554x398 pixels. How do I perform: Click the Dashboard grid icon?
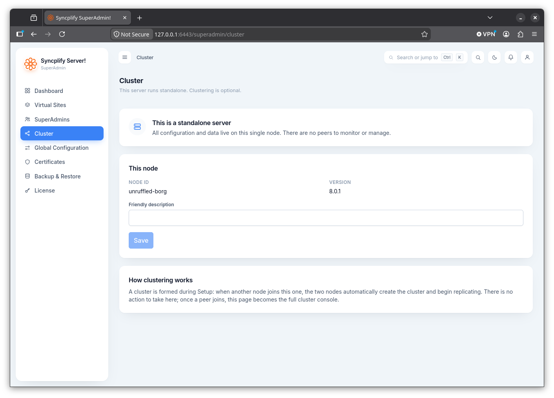click(27, 91)
